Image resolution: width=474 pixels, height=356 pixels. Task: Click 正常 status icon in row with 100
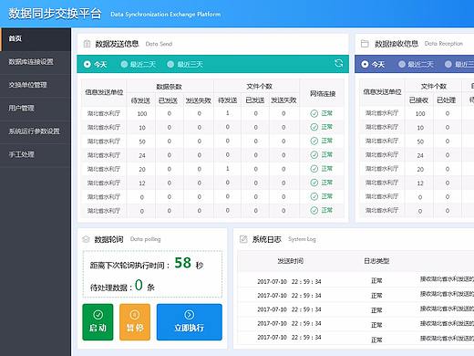coord(314,113)
